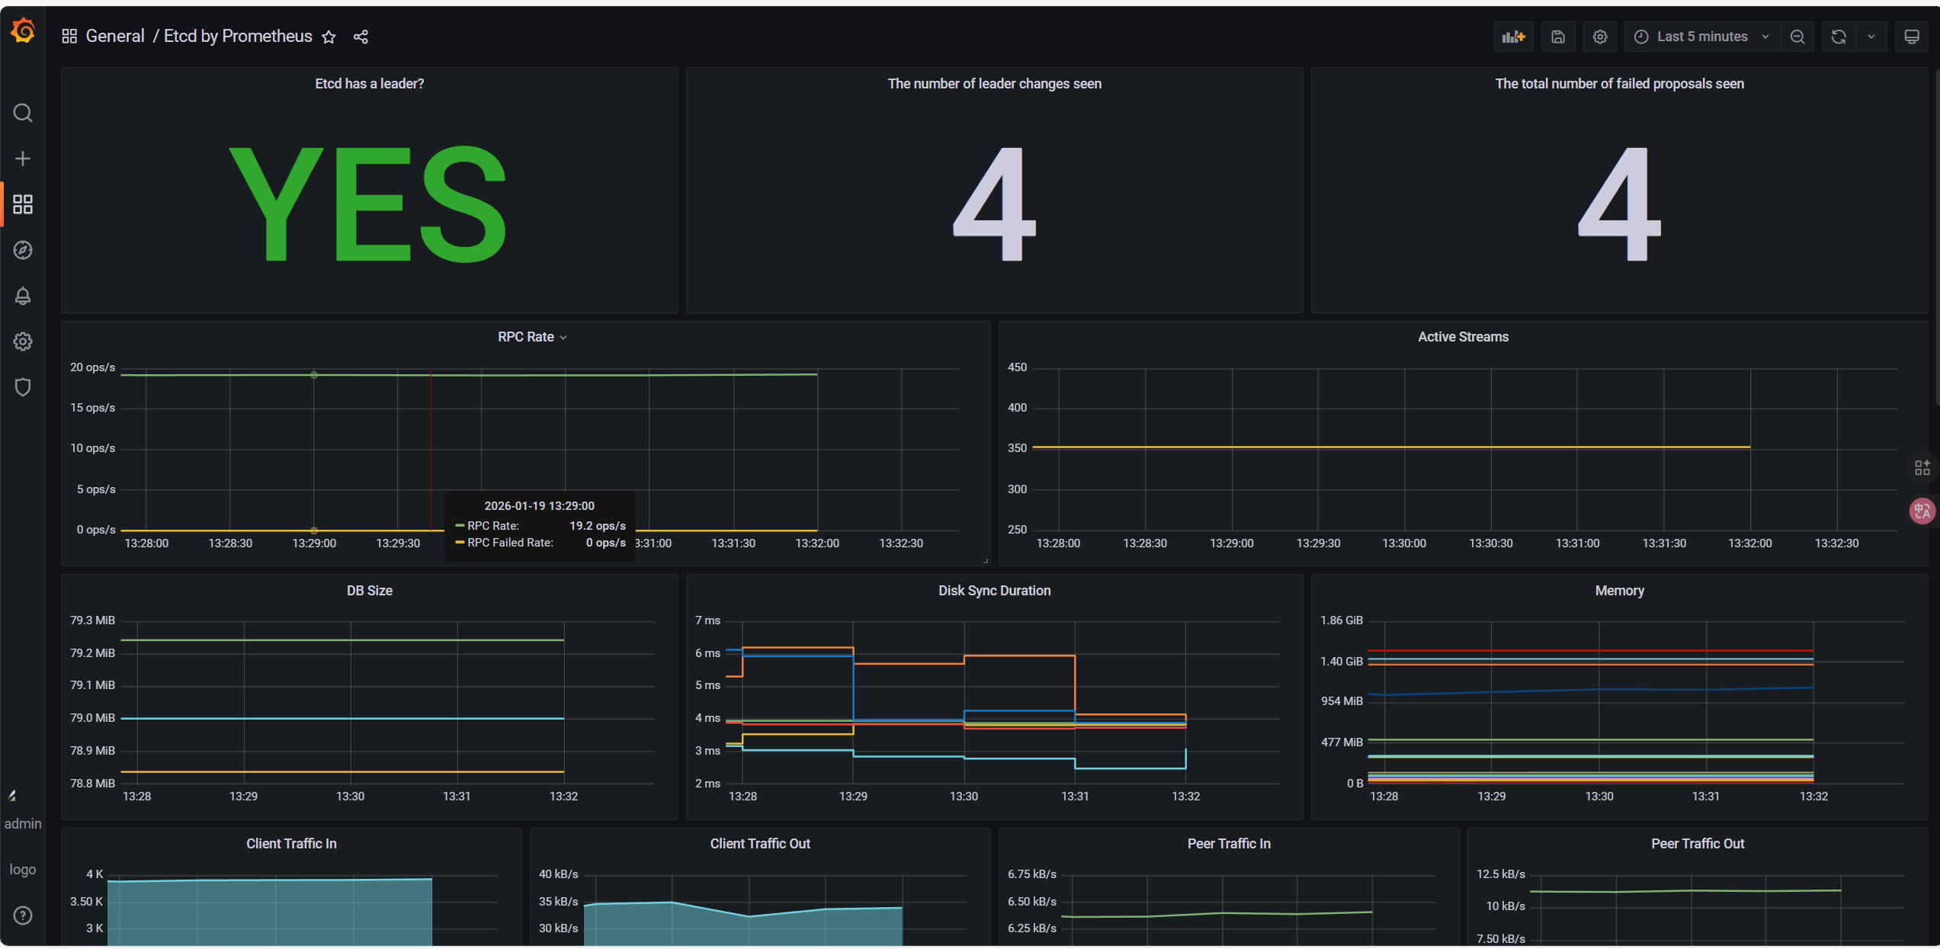Click the Add panel icon
This screenshot has height=949, width=1940.
pos(1513,37)
